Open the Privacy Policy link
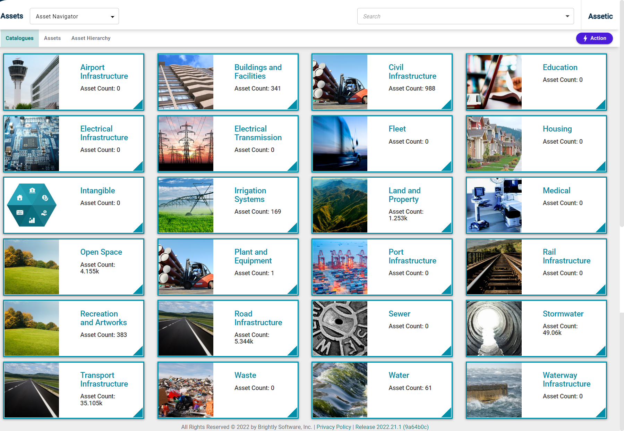 (x=334, y=427)
